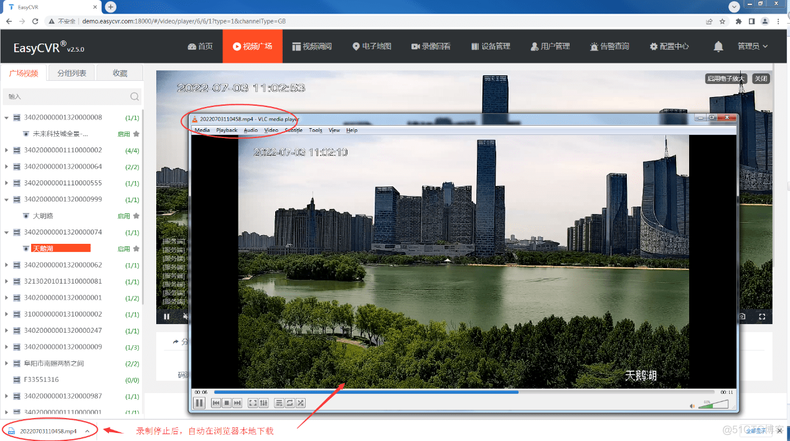Open the notification bell in EasyCVR
790x441 pixels.
(718, 46)
